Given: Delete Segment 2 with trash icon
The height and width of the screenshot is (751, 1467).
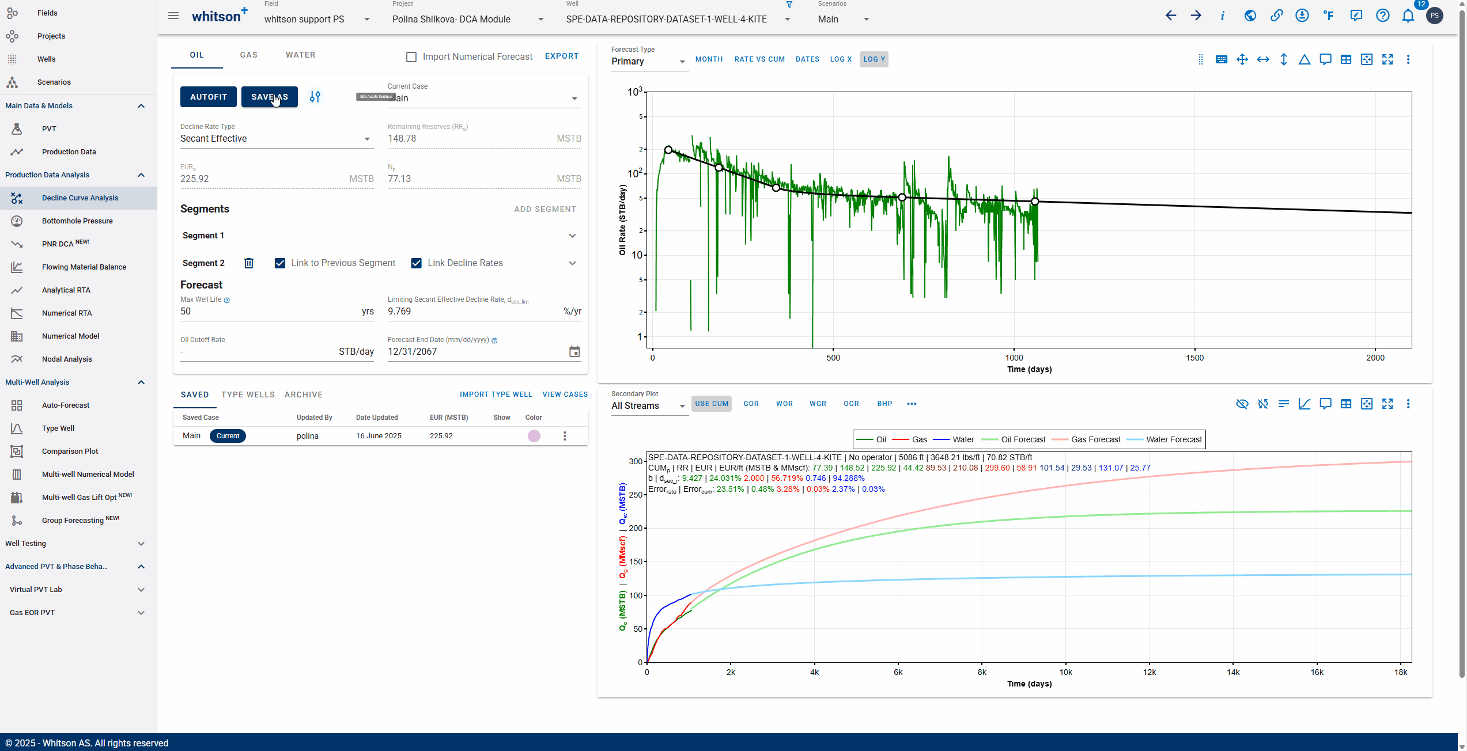Looking at the screenshot, I should (x=249, y=263).
